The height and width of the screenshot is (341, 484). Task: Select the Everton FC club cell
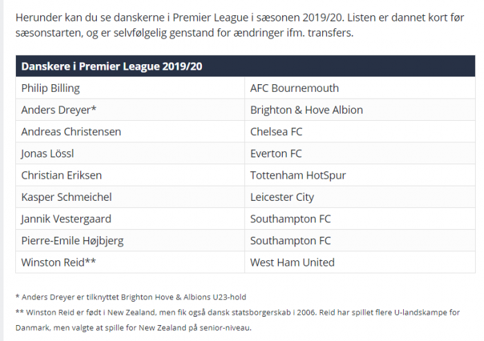point(360,153)
